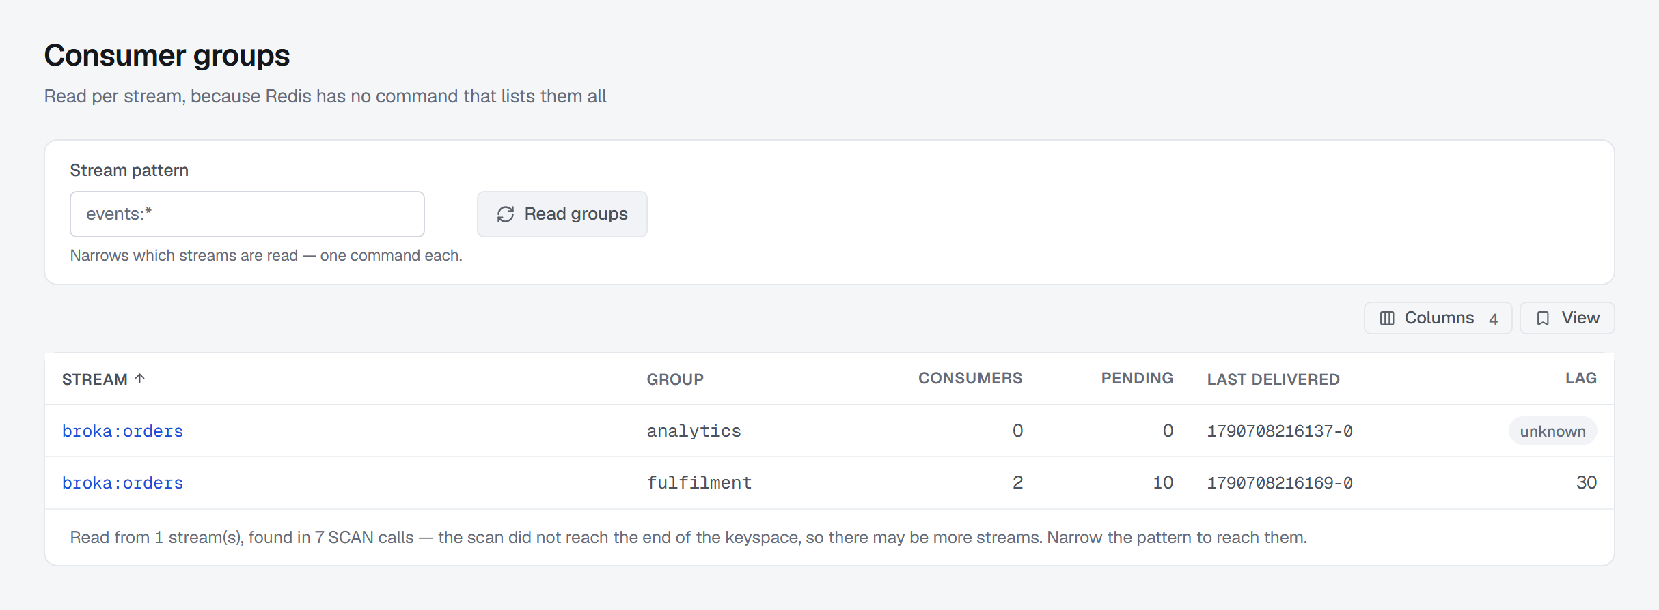This screenshot has height=610, width=1659.
Task: Sort by the CONSUMERS column header
Action: click(970, 378)
